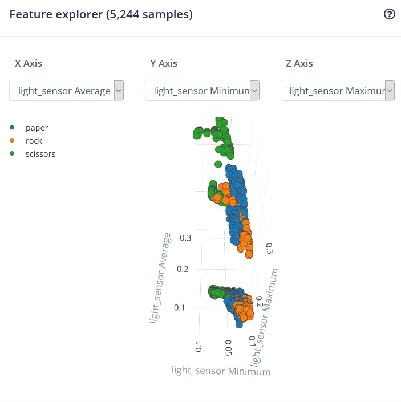Click the 'Z Axis' field label

[x=299, y=63]
